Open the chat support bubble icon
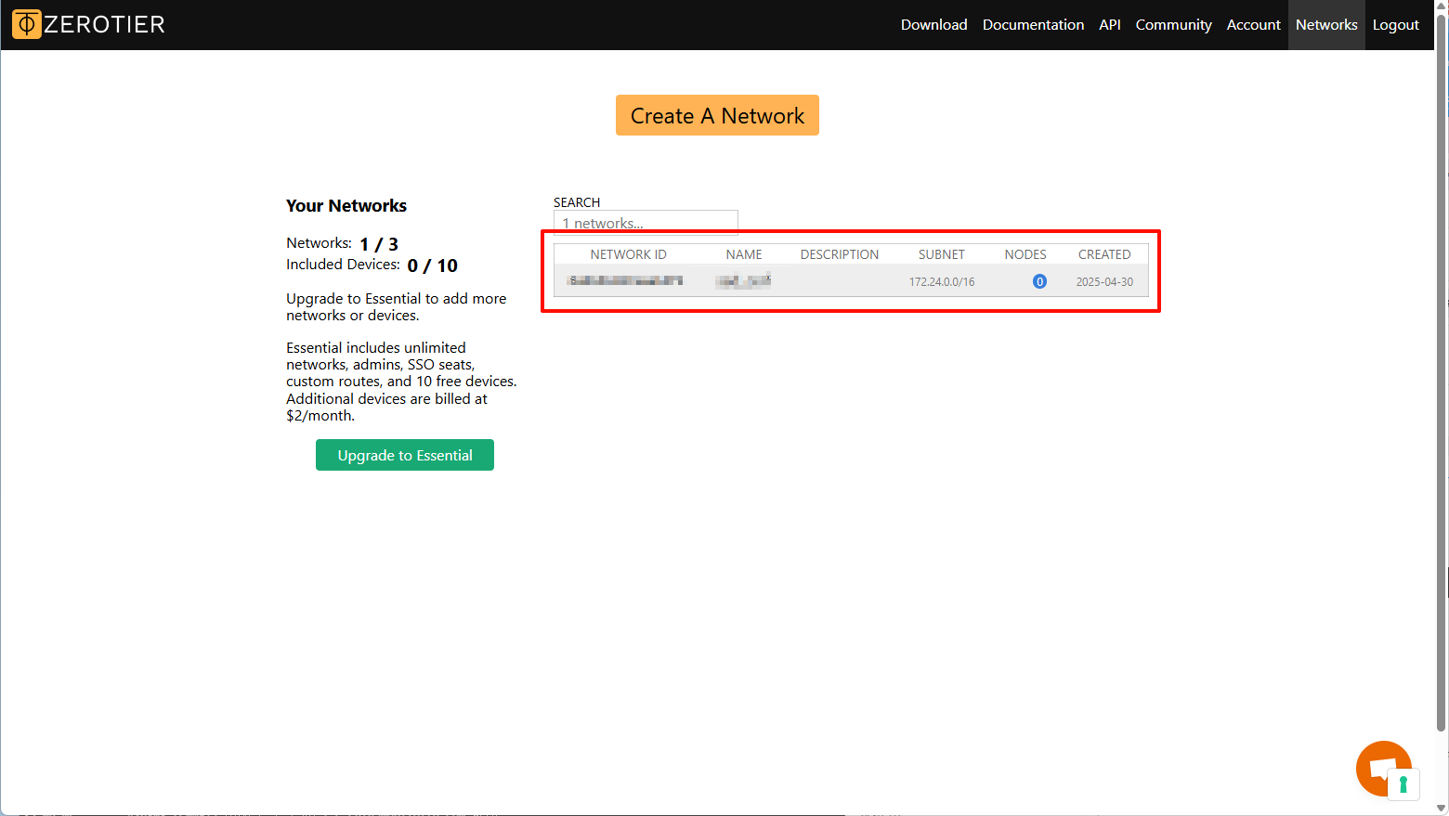 point(1381,767)
